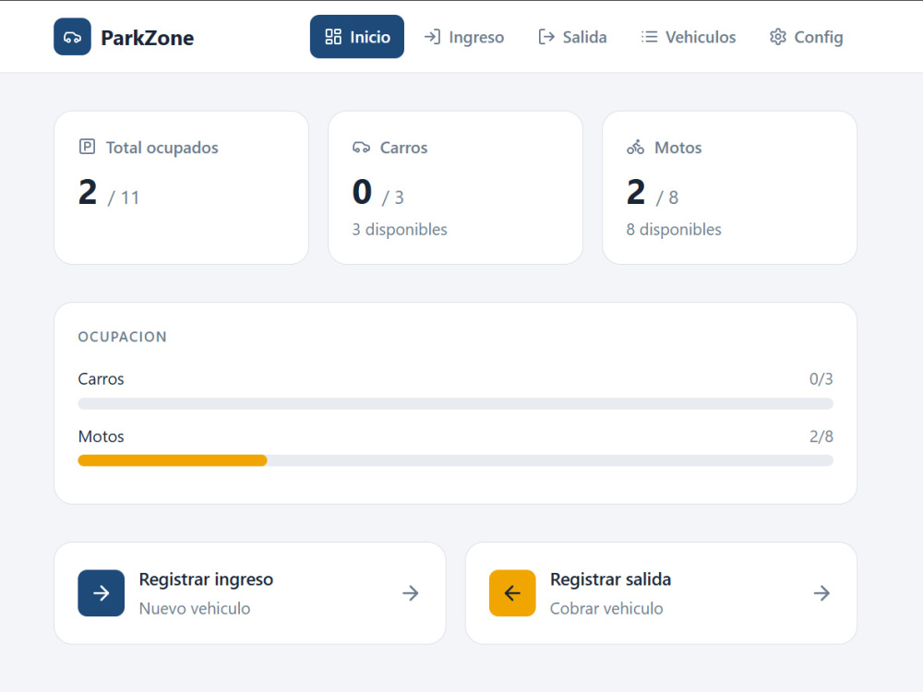Click the gray arrow on Registrar salida card

pyautogui.click(x=821, y=593)
